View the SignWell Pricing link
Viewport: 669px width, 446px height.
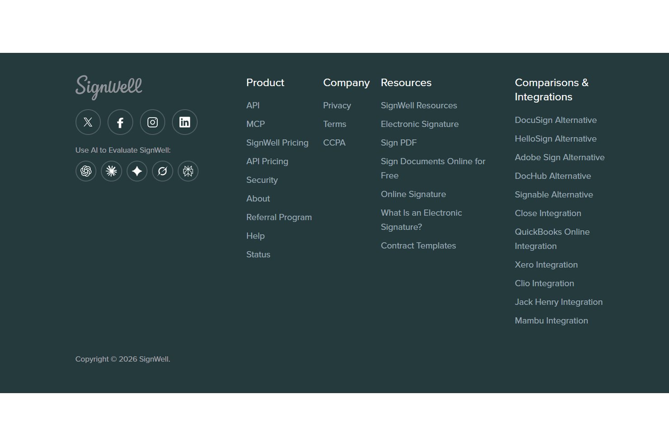point(278,143)
